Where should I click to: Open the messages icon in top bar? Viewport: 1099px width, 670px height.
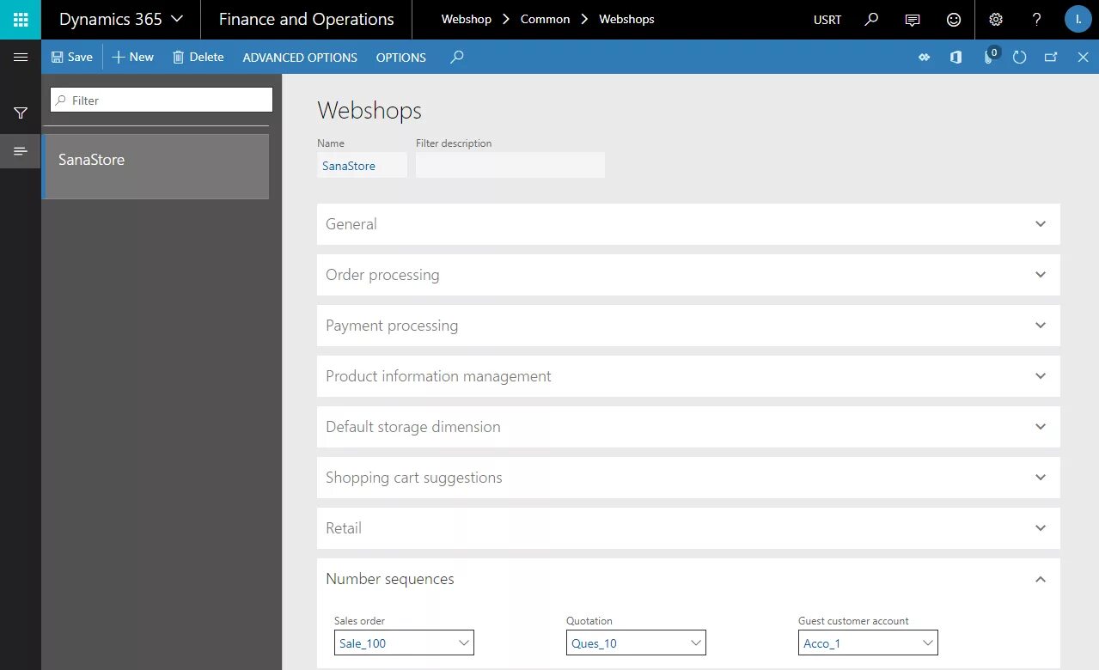tap(913, 19)
